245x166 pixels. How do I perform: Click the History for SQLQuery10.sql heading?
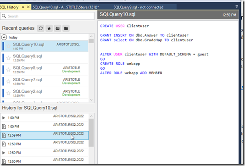pyautogui.click(x=30, y=108)
